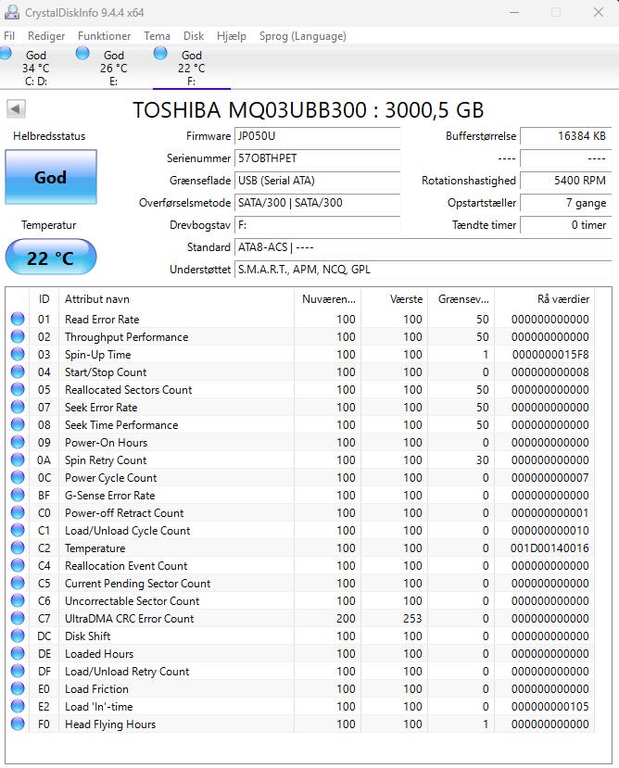The width and height of the screenshot is (619, 768).
Task: Click the Rå værdier column header
Action: [x=544, y=299]
